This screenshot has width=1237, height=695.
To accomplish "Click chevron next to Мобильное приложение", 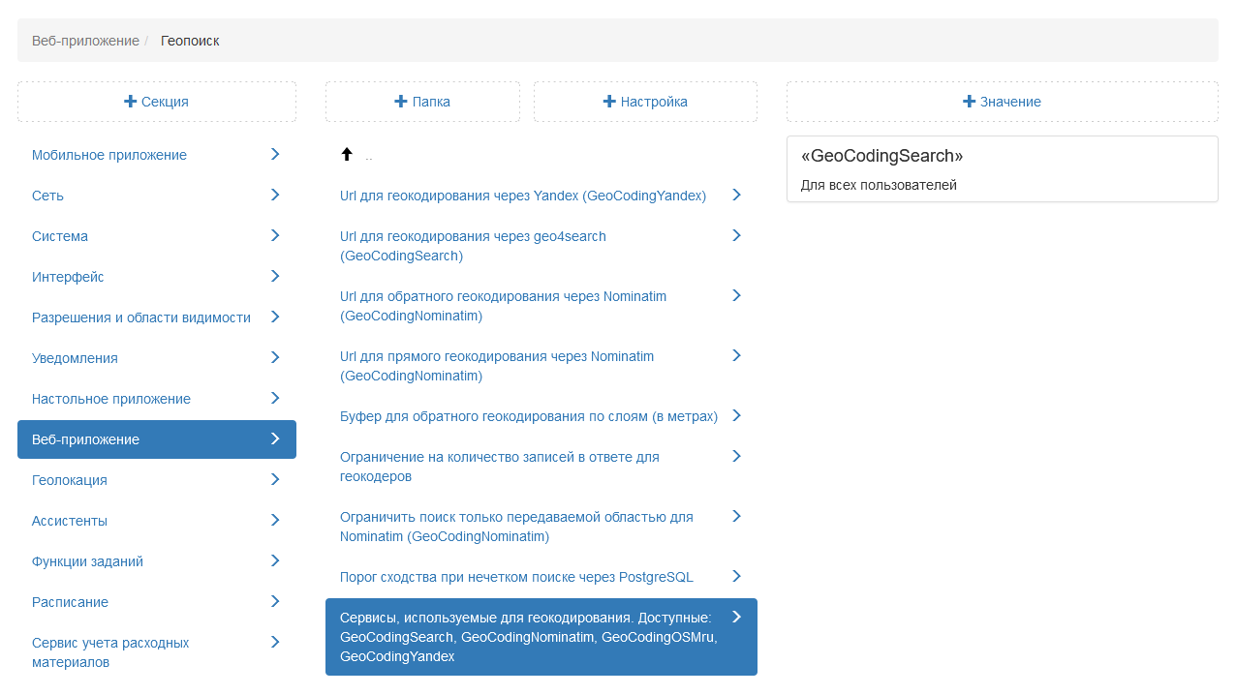I will point(275,154).
